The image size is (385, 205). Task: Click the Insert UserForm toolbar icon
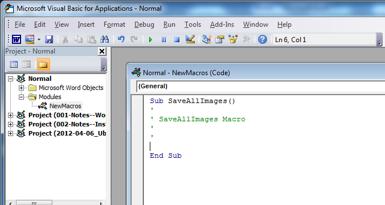(30, 39)
